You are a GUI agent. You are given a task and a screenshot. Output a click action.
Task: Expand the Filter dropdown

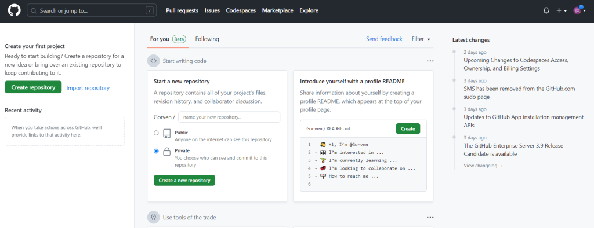pos(421,39)
